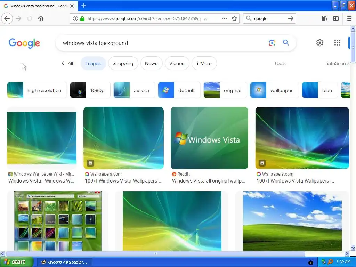Open the Reddit source link

181,174
